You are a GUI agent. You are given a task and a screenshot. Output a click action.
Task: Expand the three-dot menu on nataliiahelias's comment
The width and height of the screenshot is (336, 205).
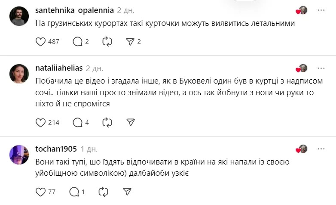click(x=321, y=68)
